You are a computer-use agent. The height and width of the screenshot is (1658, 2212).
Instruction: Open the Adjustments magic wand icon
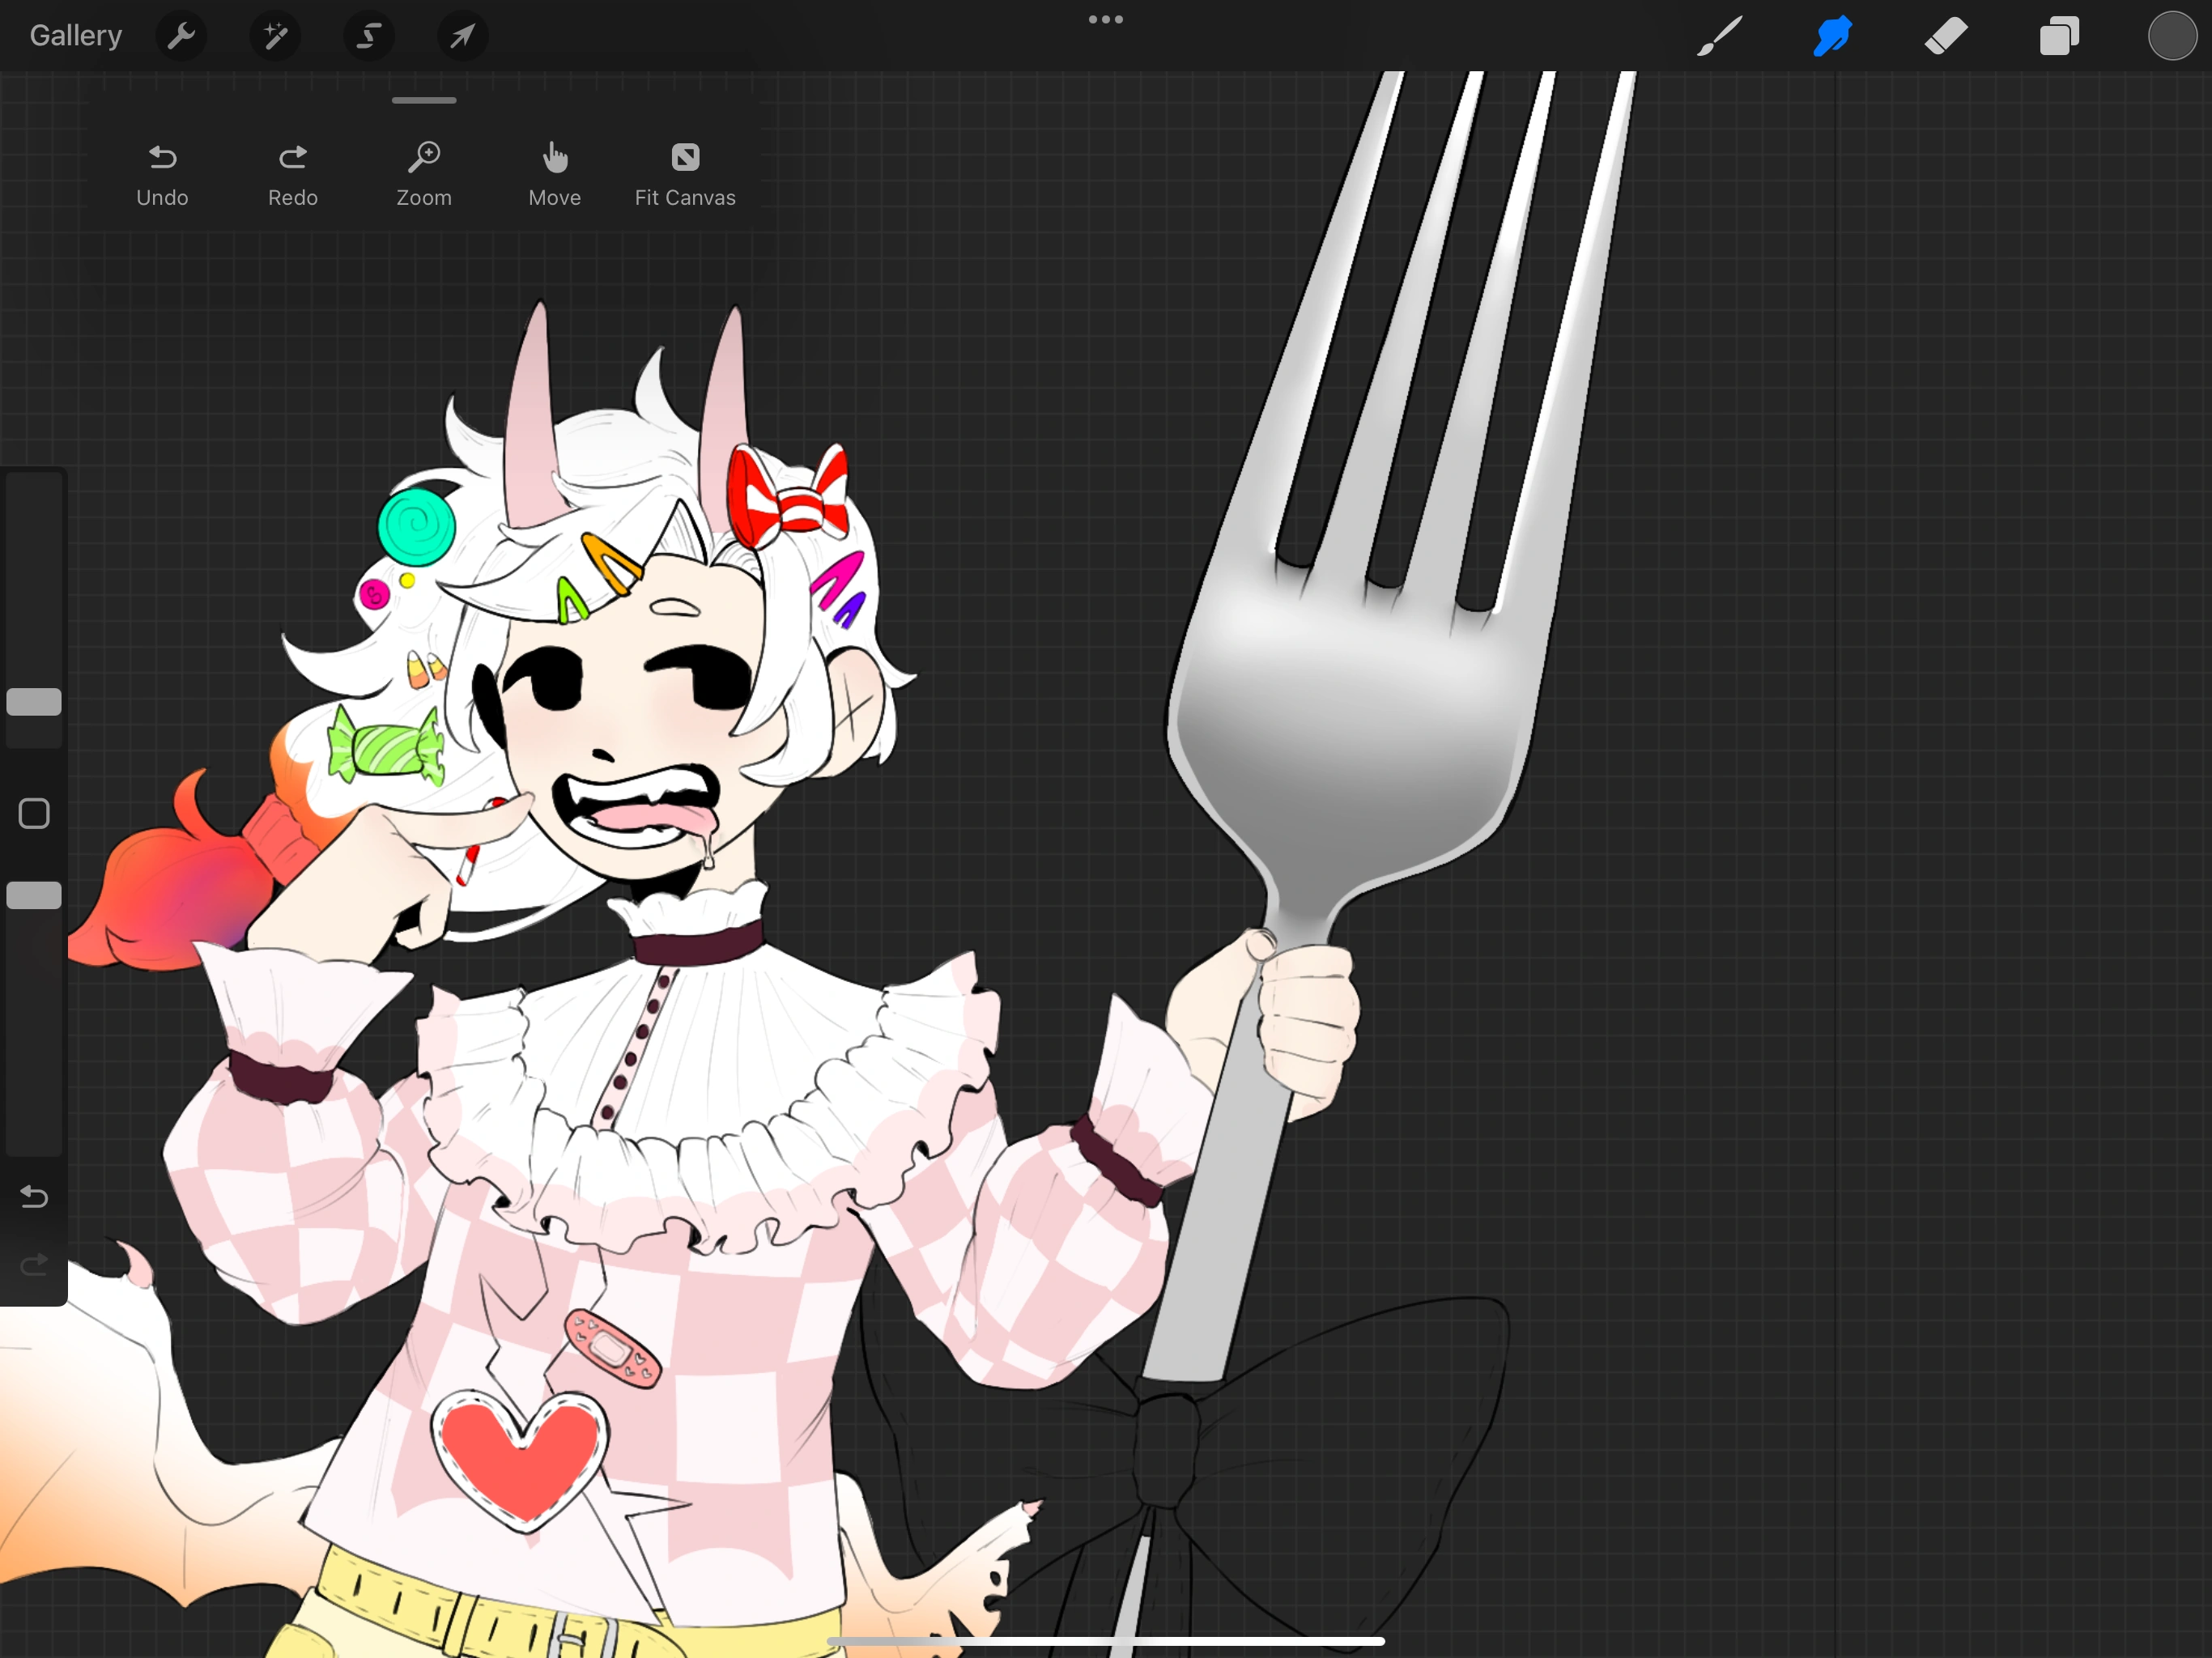coord(275,36)
